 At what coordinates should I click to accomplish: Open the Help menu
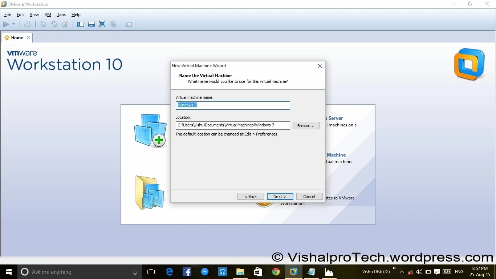76,15
